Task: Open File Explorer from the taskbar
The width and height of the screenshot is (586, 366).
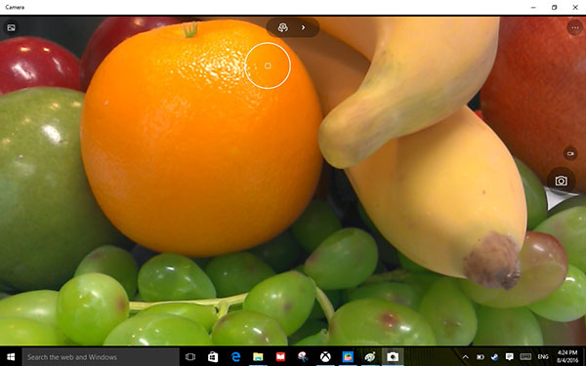Action: point(258,357)
